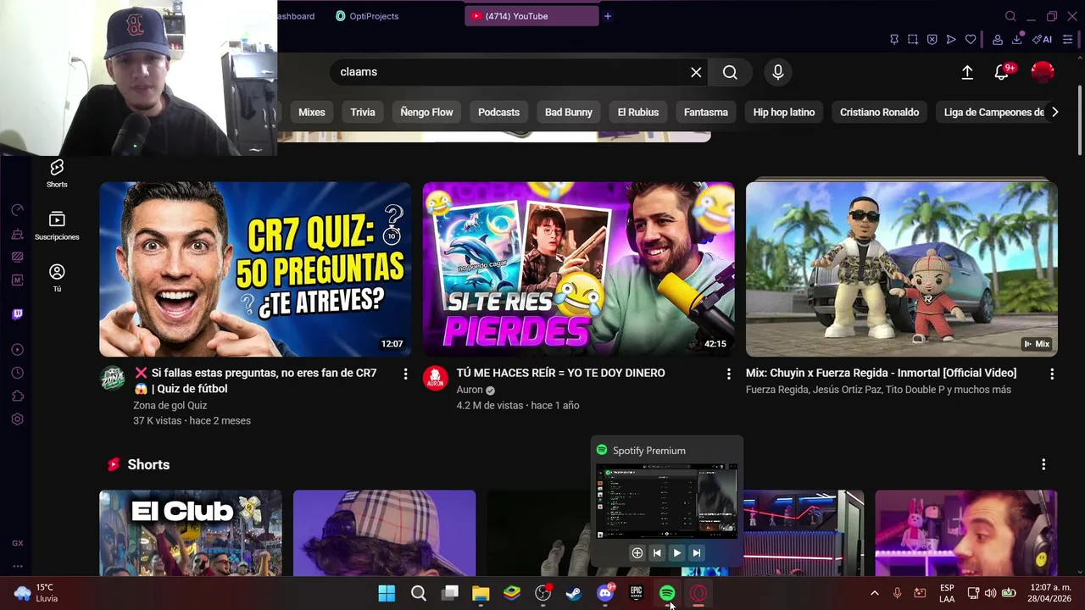
Task: Add page to bookmarks with heart icon
Action: coord(971,39)
